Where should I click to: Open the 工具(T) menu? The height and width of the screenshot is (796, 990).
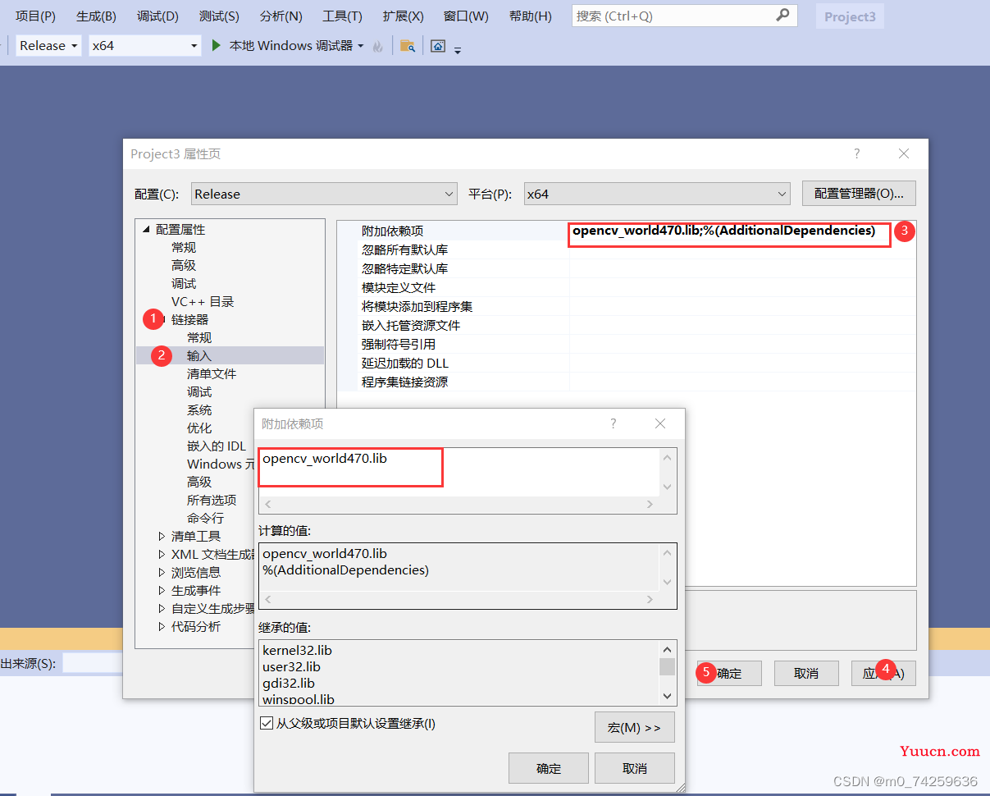[x=342, y=16]
